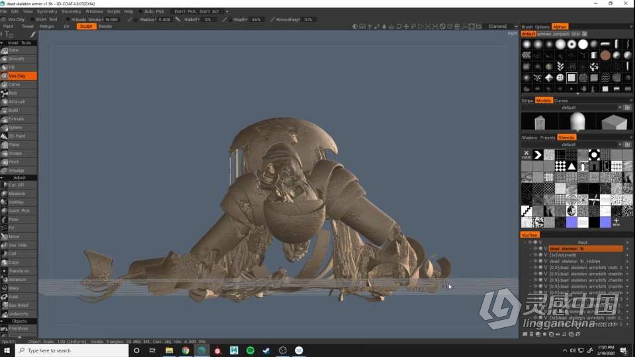Select the Blob tool
The height and width of the screenshot is (357, 635).
[x=19, y=93]
